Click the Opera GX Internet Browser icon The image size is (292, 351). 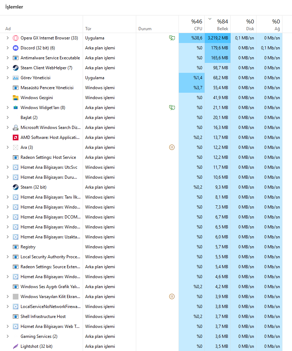click(x=15, y=38)
